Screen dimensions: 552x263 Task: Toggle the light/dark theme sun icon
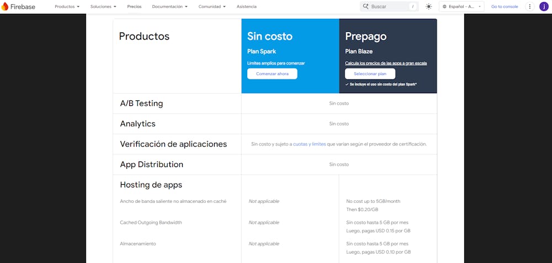pos(429,7)
